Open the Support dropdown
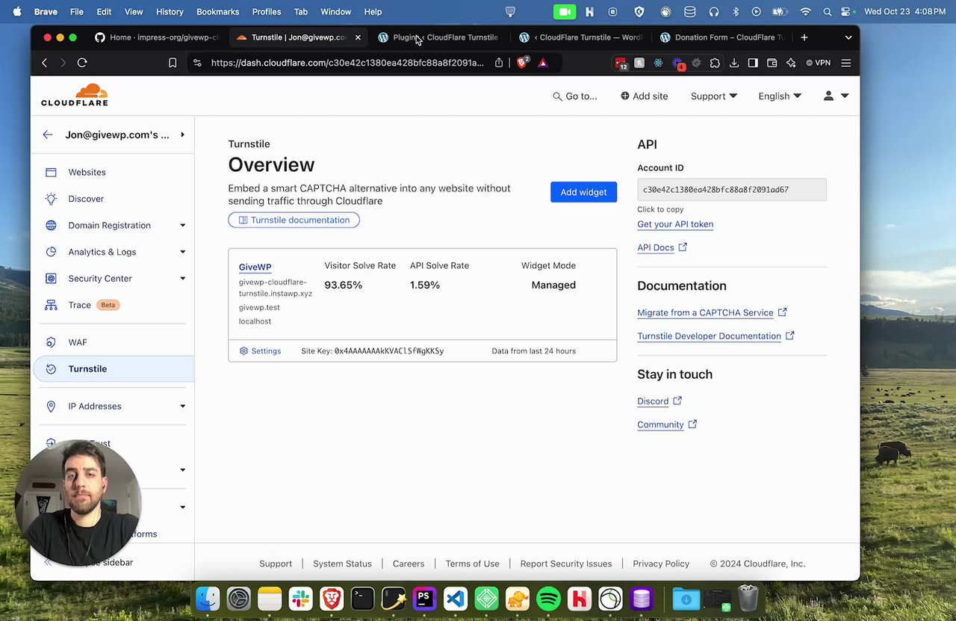 click(713, 96)
